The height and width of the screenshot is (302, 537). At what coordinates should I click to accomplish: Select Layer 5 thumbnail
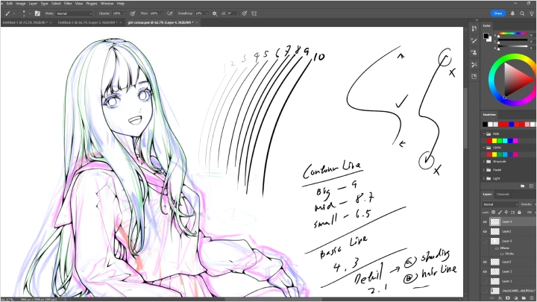(495, 242)
